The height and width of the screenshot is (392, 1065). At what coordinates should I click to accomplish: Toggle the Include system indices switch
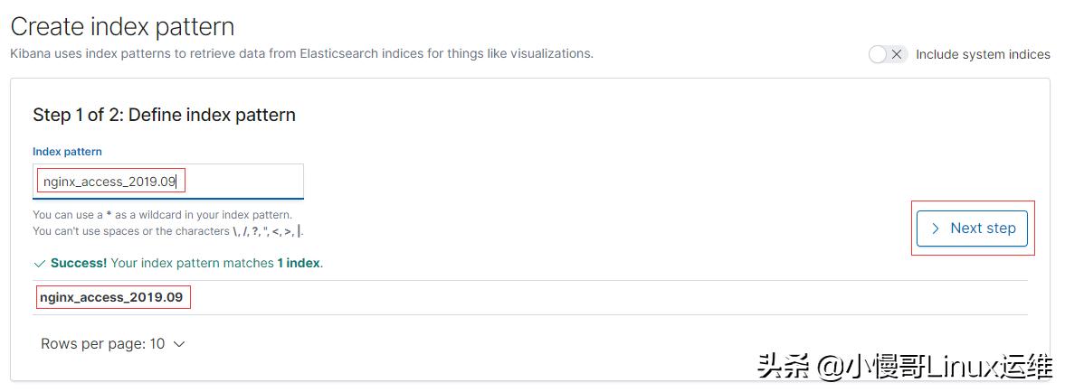pos(887,54)
